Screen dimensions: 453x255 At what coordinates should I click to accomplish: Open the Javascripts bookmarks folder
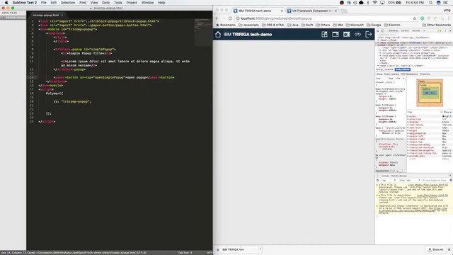tap(248, 25)
